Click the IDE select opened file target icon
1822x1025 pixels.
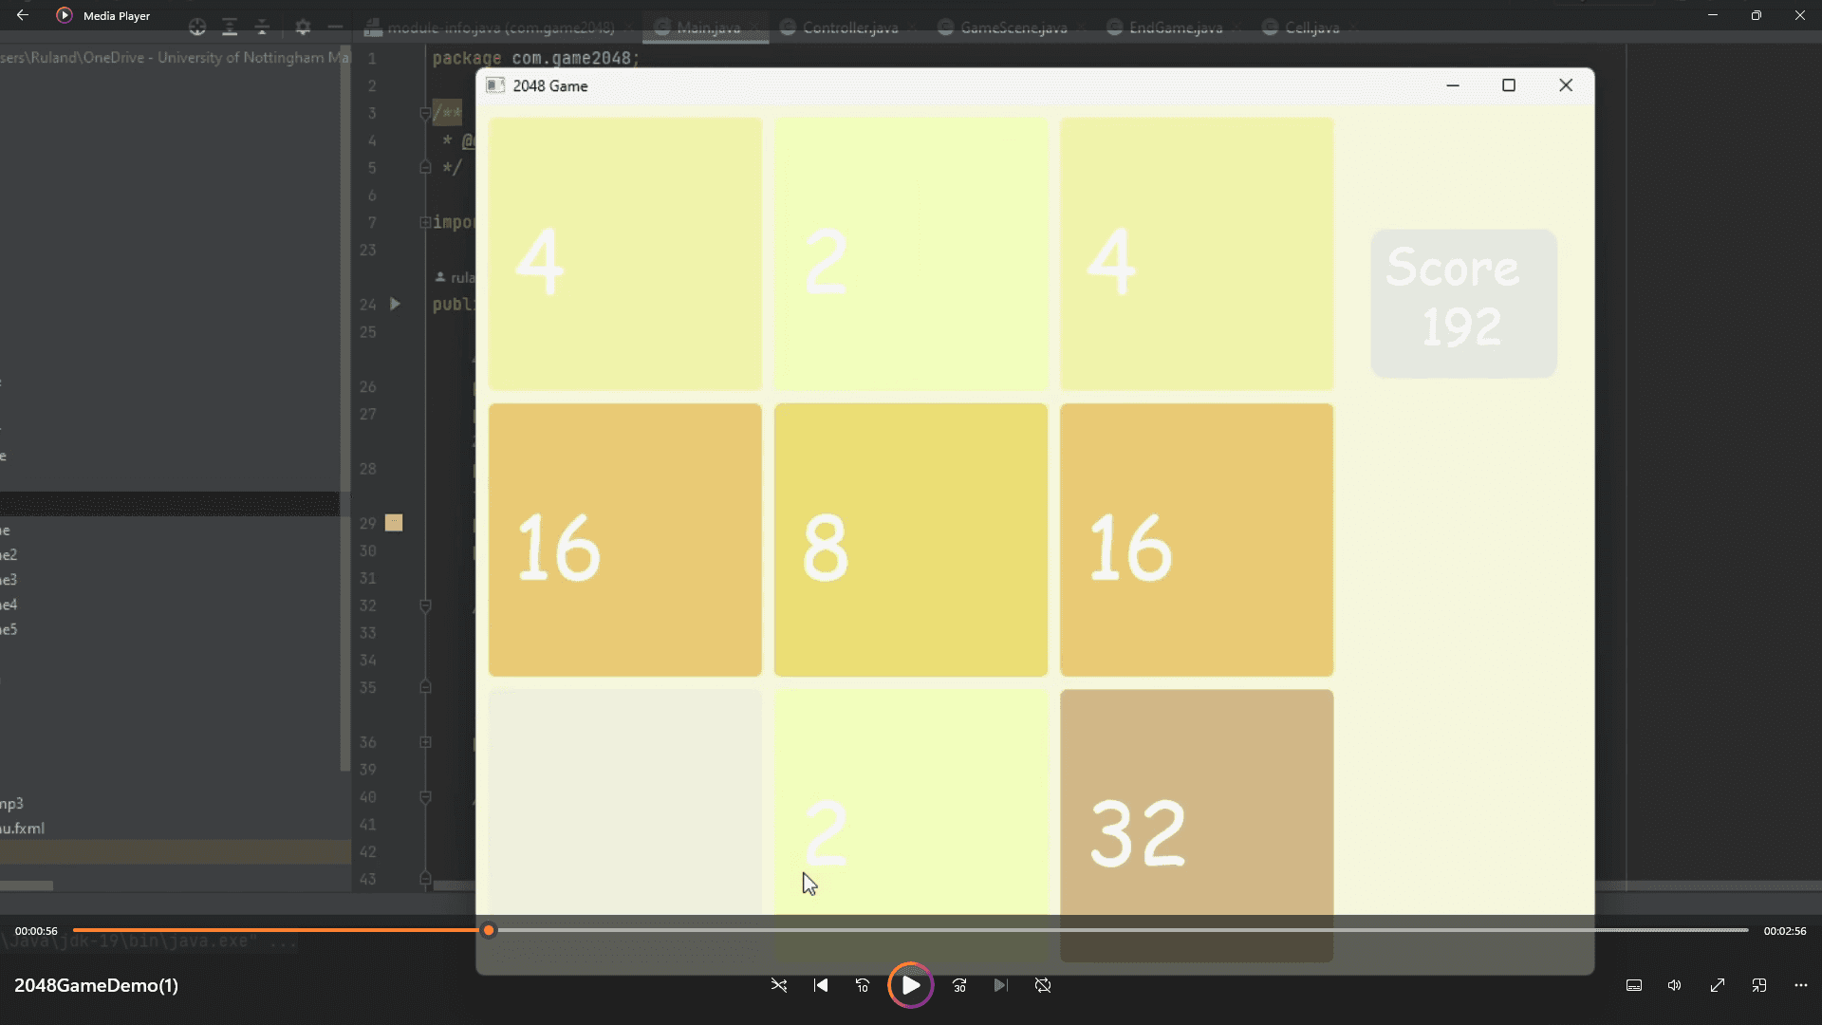coord(197,28)
